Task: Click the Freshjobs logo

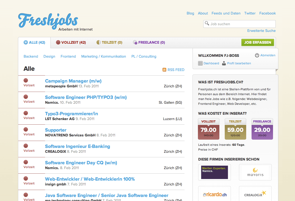Action: click(48, 21)
